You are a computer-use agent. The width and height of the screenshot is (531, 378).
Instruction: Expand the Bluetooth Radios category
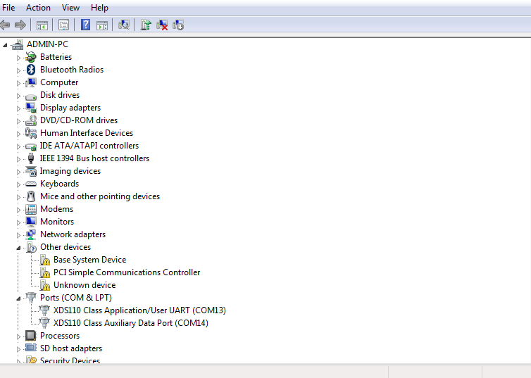[18, 70]
